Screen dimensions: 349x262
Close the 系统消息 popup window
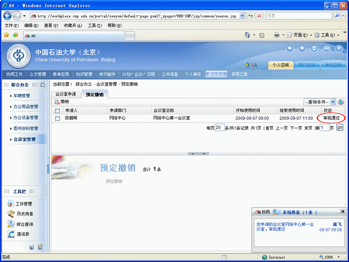point(343,211)
